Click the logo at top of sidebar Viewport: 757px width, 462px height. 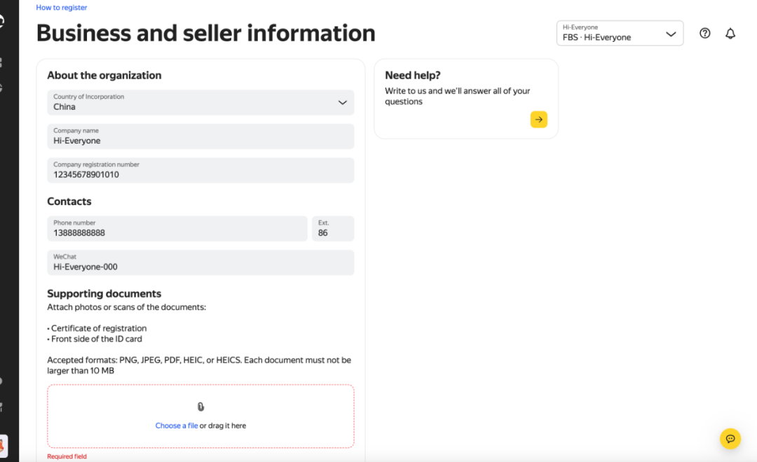pyautogui.click(x=1, y=21)
